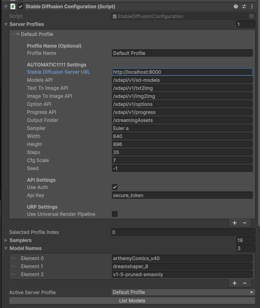Add a model name element with plus

click(x=235, y=283)
